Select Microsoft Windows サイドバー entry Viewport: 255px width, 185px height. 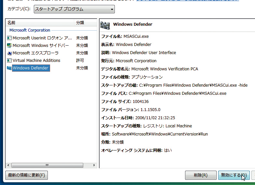[x=41, y=46]
